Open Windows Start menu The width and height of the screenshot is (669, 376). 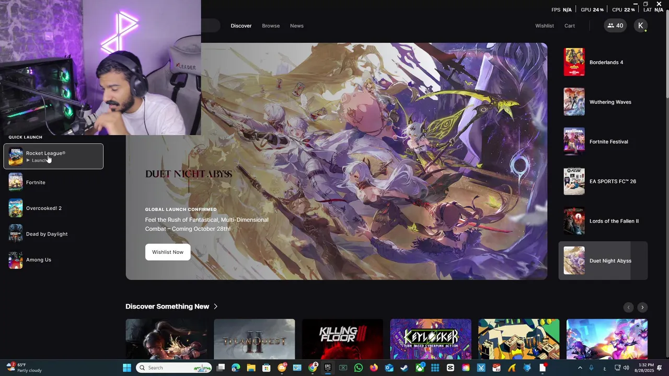click(127, 368)
